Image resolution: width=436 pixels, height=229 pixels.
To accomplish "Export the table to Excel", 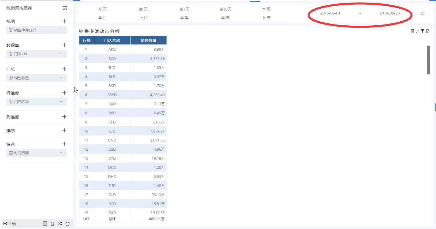I will [428, 31].
